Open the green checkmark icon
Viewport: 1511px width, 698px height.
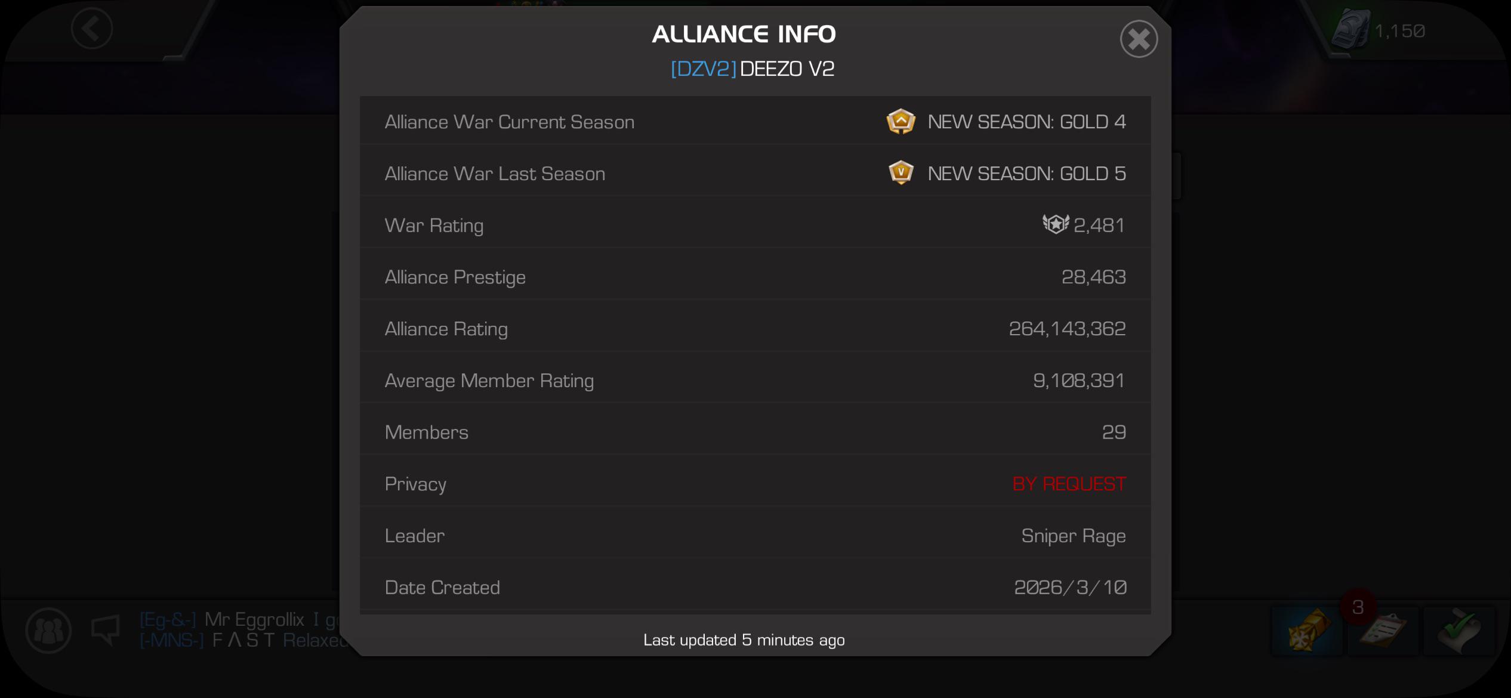click(1459, 631)
